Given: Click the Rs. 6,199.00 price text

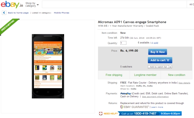Looking at the screenshot, I should tap(129, 51).
